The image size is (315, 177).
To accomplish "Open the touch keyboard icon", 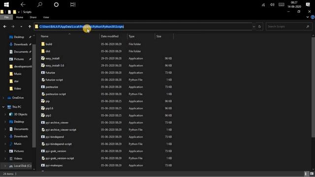I will click(x=281, y=4).
